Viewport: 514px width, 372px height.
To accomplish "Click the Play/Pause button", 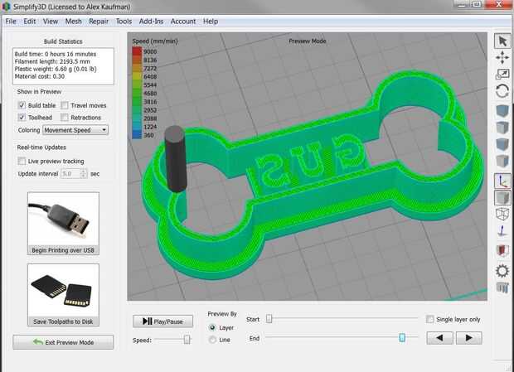I will point(163,321).
